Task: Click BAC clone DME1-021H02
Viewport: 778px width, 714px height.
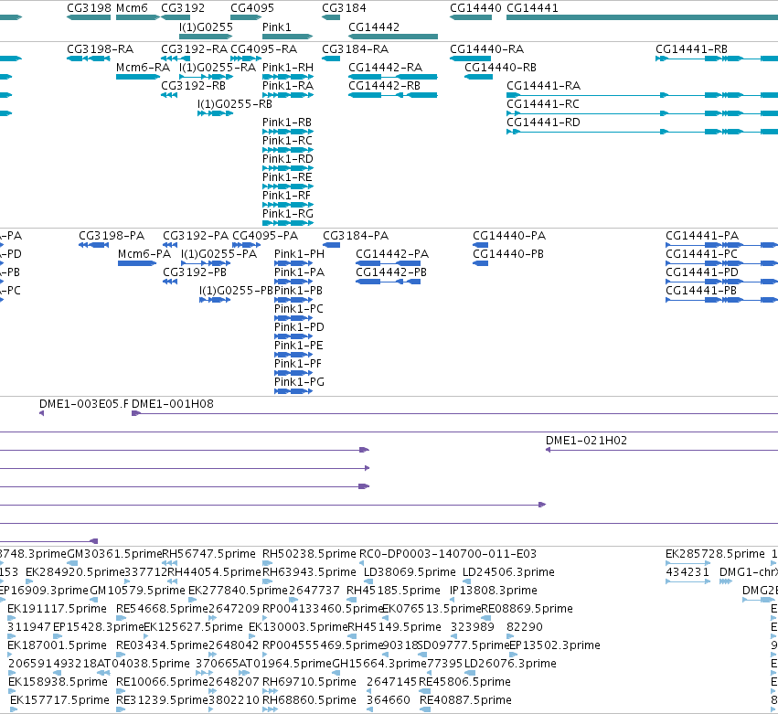Action: 587,440
